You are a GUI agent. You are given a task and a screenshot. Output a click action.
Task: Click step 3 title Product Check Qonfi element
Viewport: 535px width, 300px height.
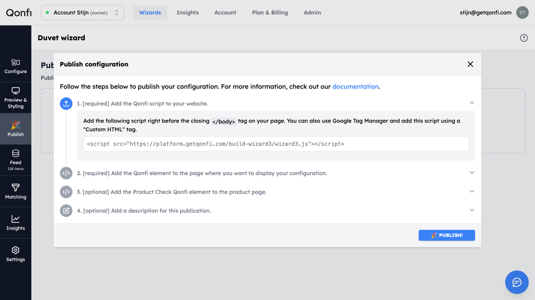click(172, 192)
